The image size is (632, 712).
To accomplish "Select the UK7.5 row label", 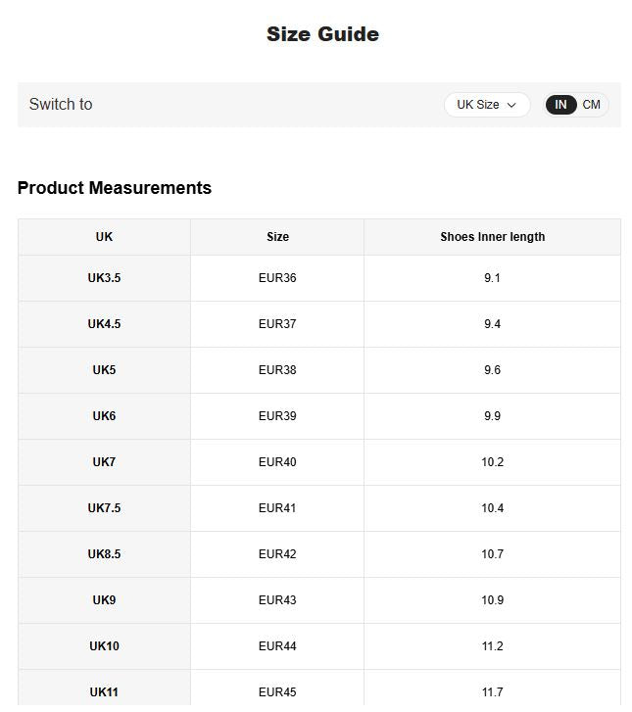I will click(x=104, y=508).
